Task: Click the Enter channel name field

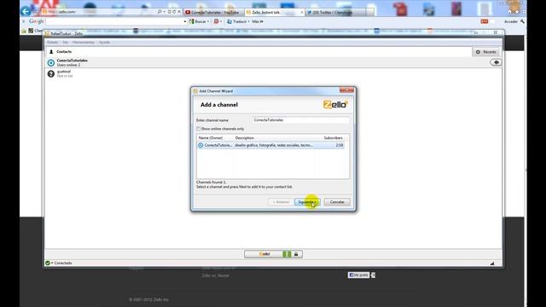Action: pyautogui.click(x=300, y=120)
